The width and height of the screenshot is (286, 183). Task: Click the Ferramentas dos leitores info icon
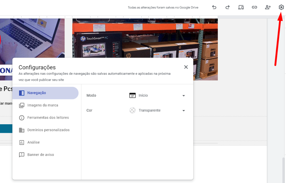22,118
